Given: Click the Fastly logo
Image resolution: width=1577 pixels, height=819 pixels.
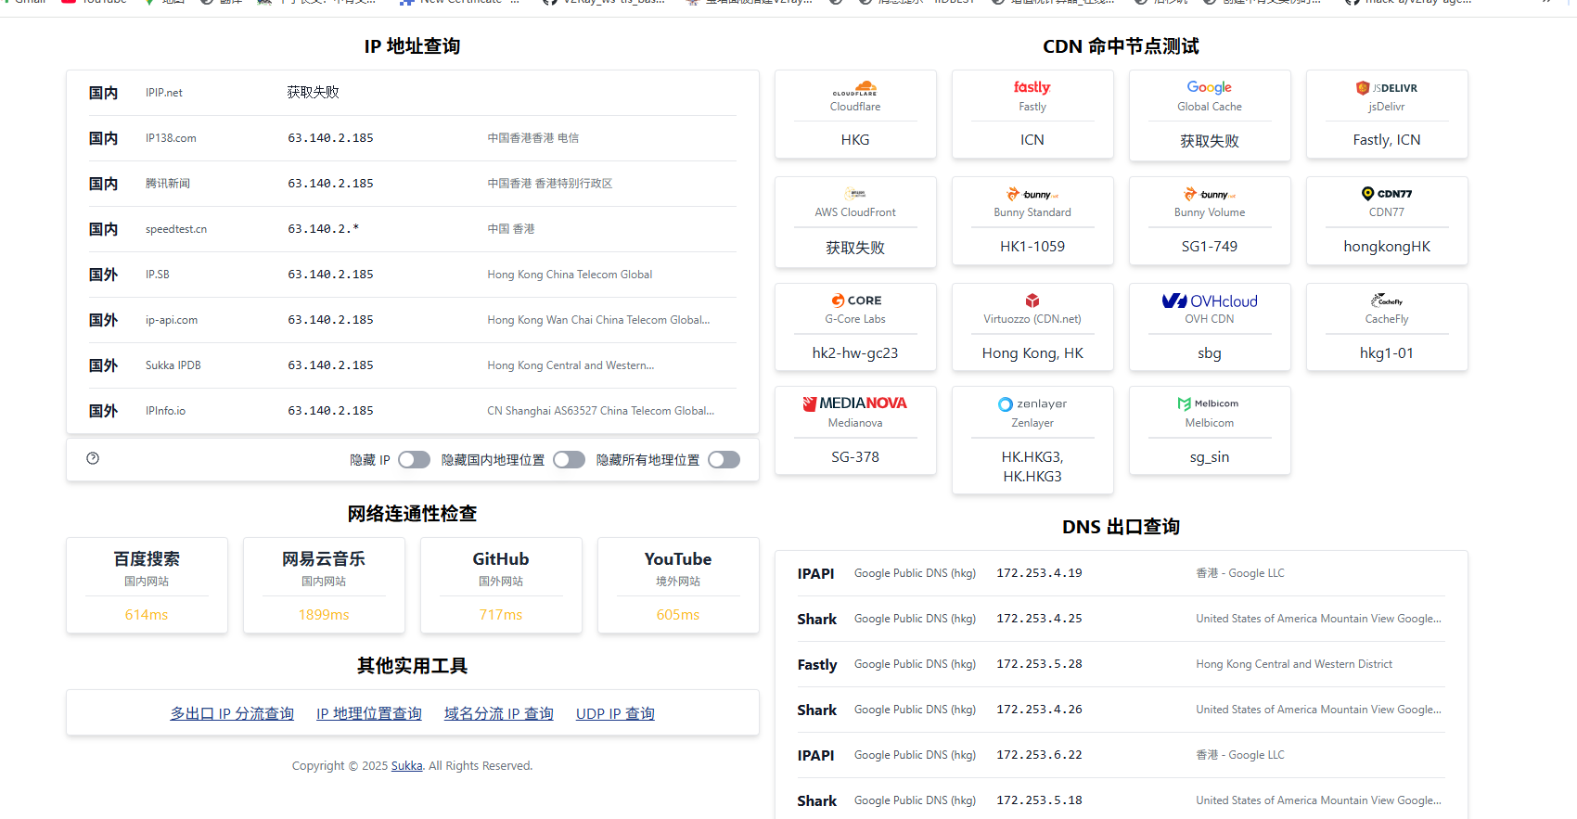Looking at the screenshot, I should (1032, 87).
